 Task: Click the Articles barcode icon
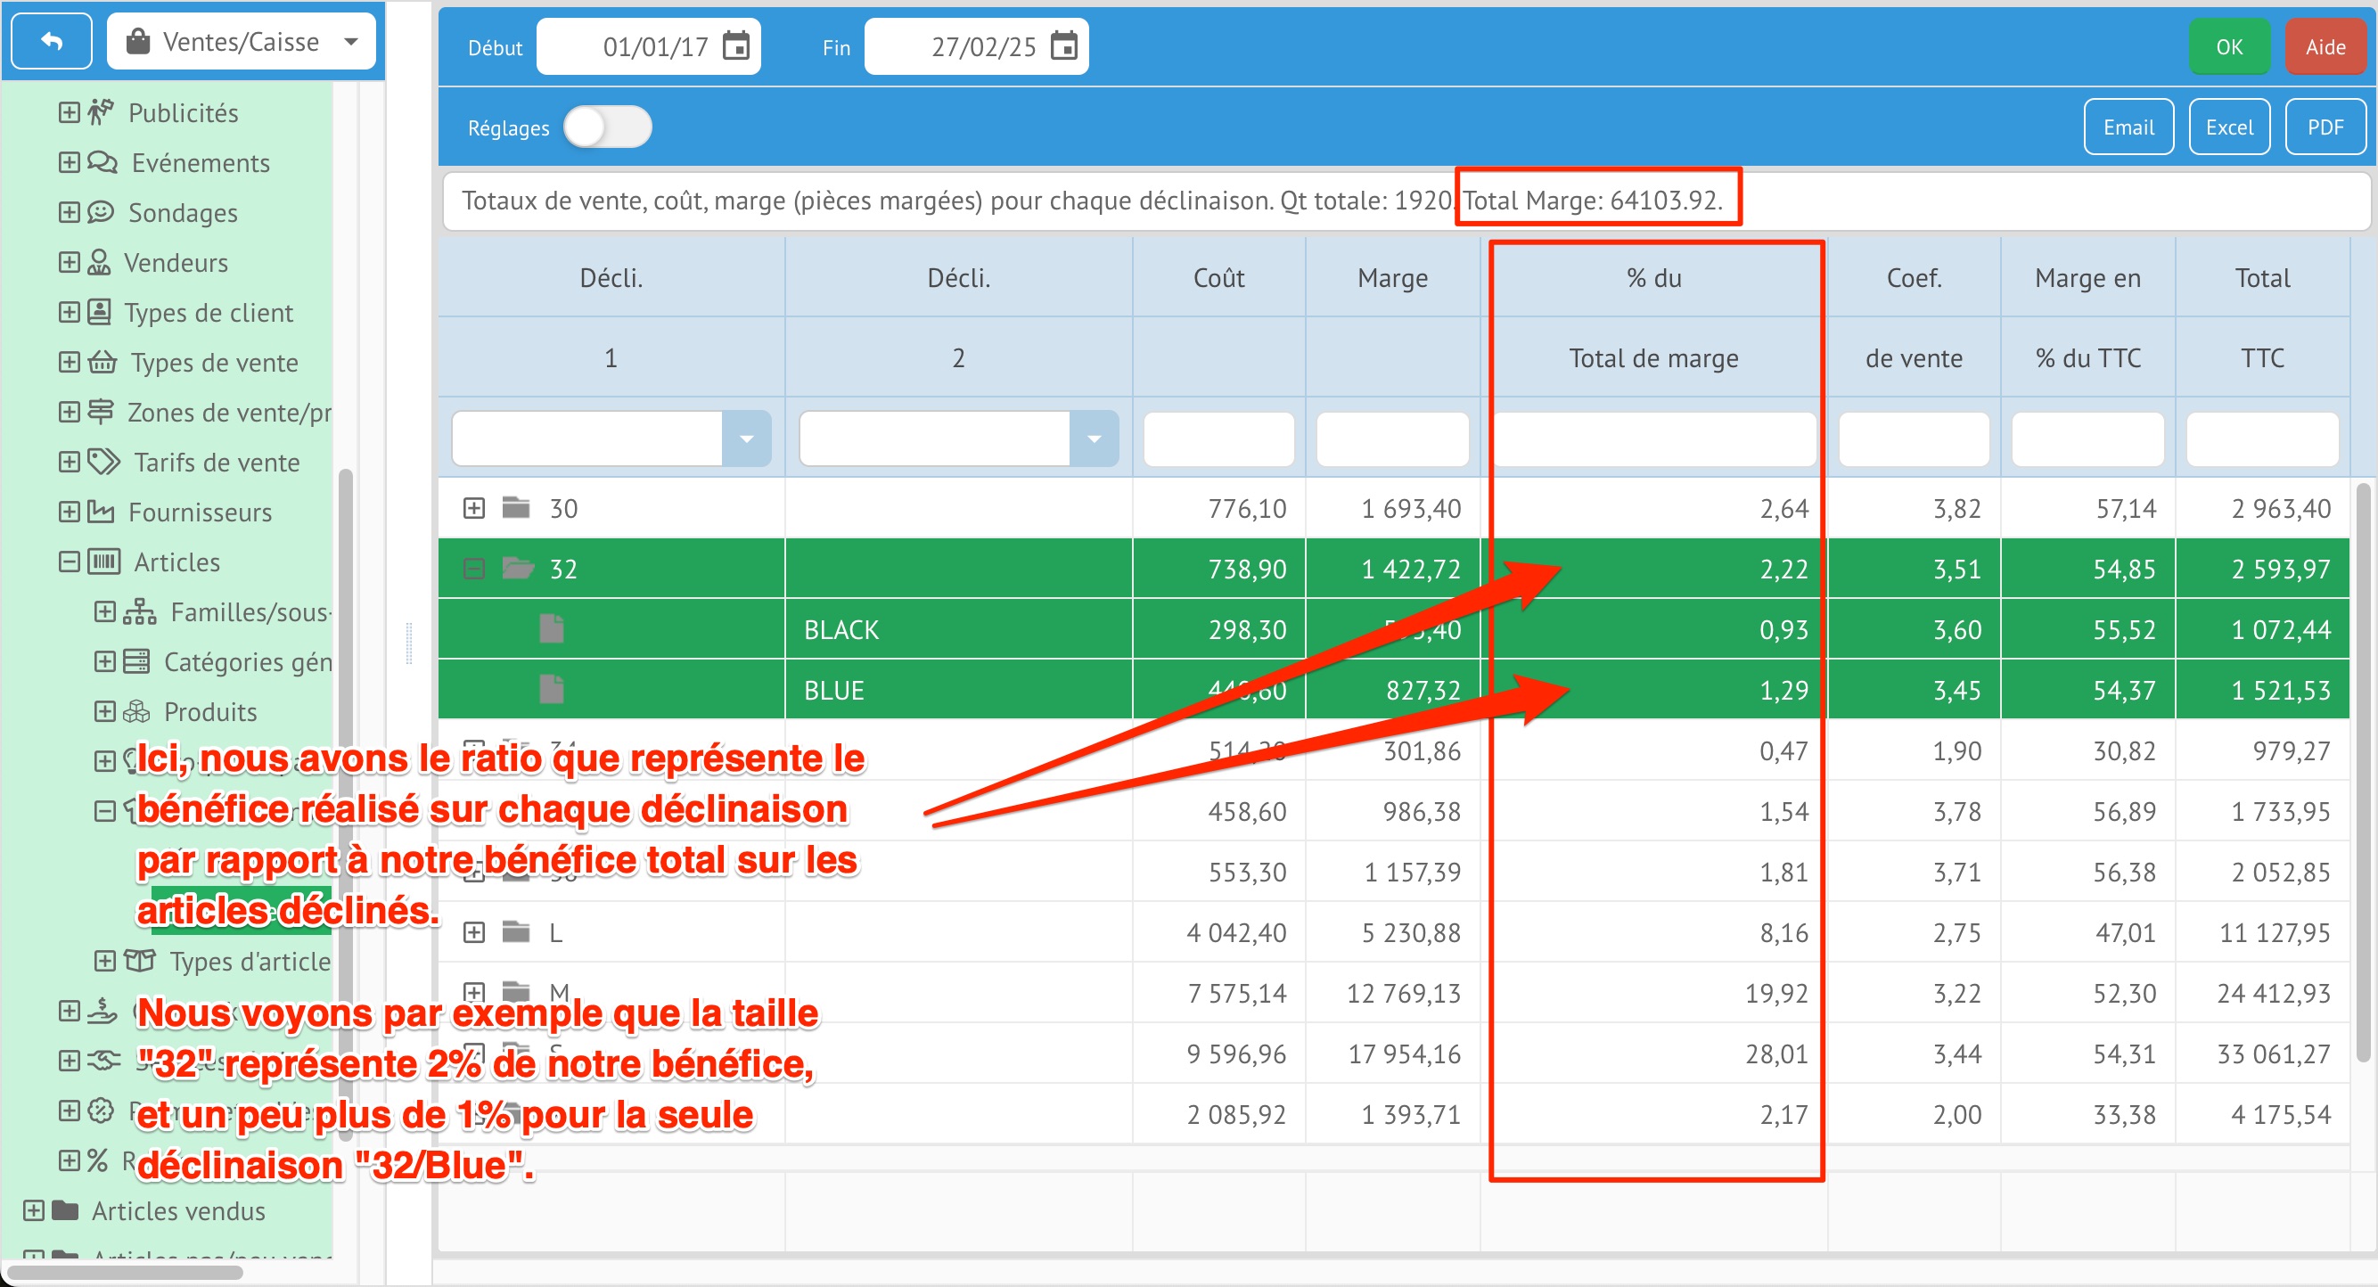click(x=103, y=562)
